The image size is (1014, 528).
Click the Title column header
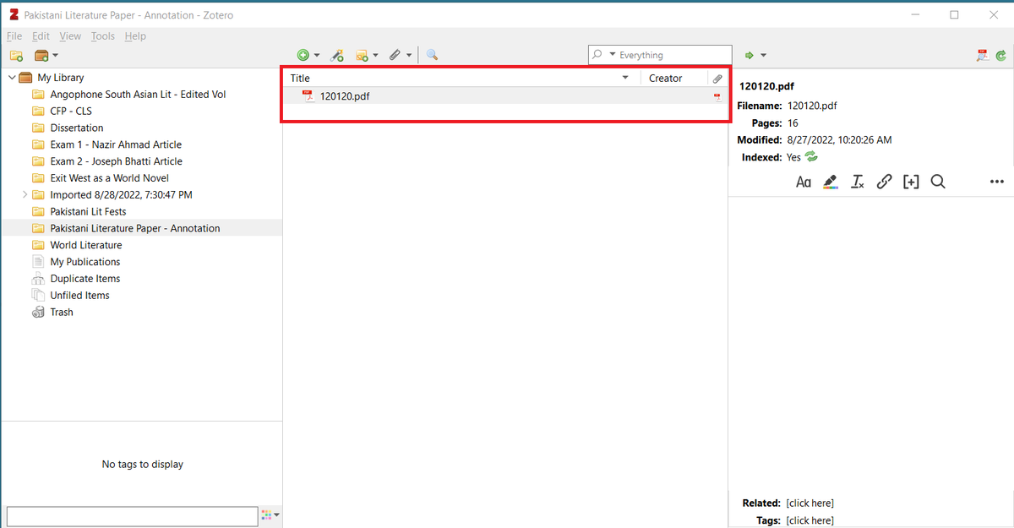[x=461, y=78]
